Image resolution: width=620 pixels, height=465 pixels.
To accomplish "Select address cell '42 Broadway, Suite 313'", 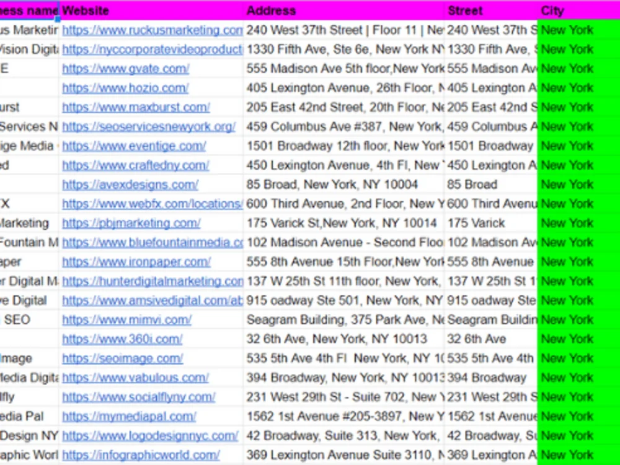I will pos(344,436).
